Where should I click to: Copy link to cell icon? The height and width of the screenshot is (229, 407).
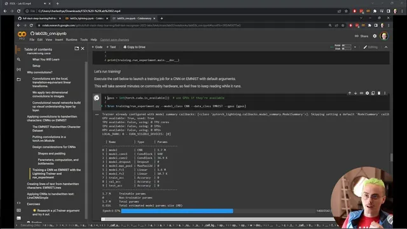click(x=361, y=93)
